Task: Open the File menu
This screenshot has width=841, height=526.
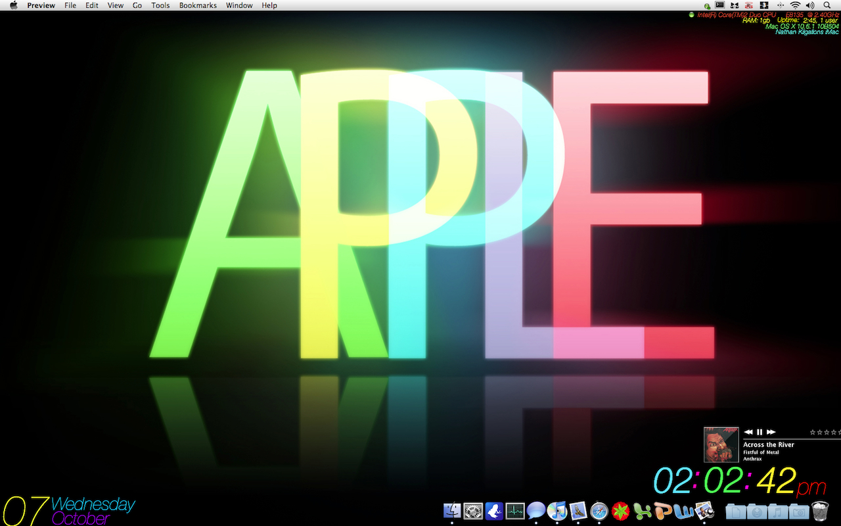Action: click(70, 5)
